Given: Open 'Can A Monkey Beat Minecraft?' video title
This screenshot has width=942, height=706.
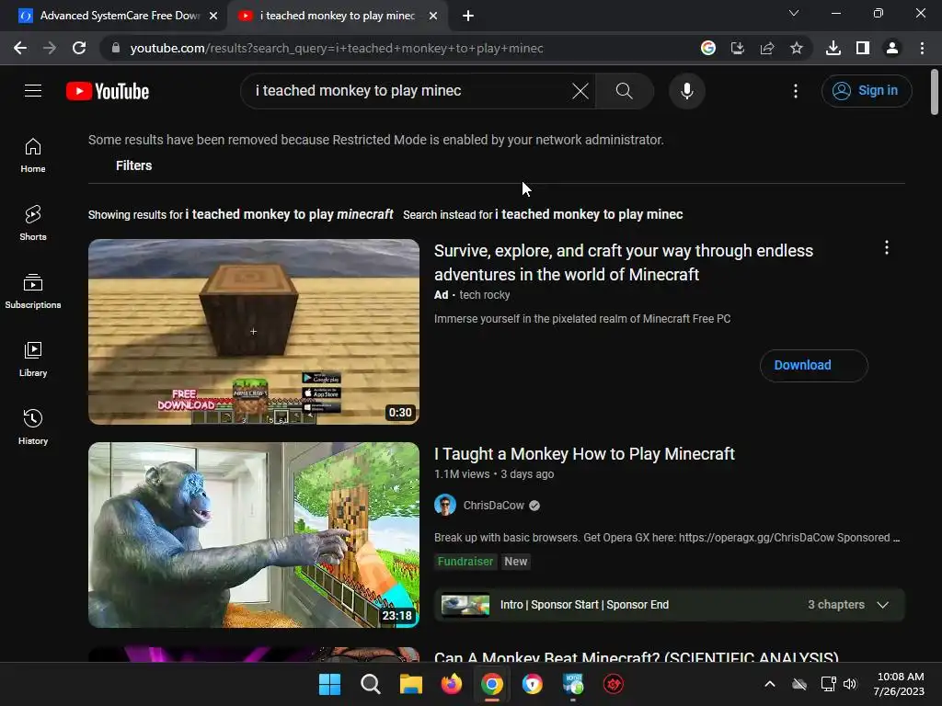Looking at the screenshot, I should coord(637,656).
